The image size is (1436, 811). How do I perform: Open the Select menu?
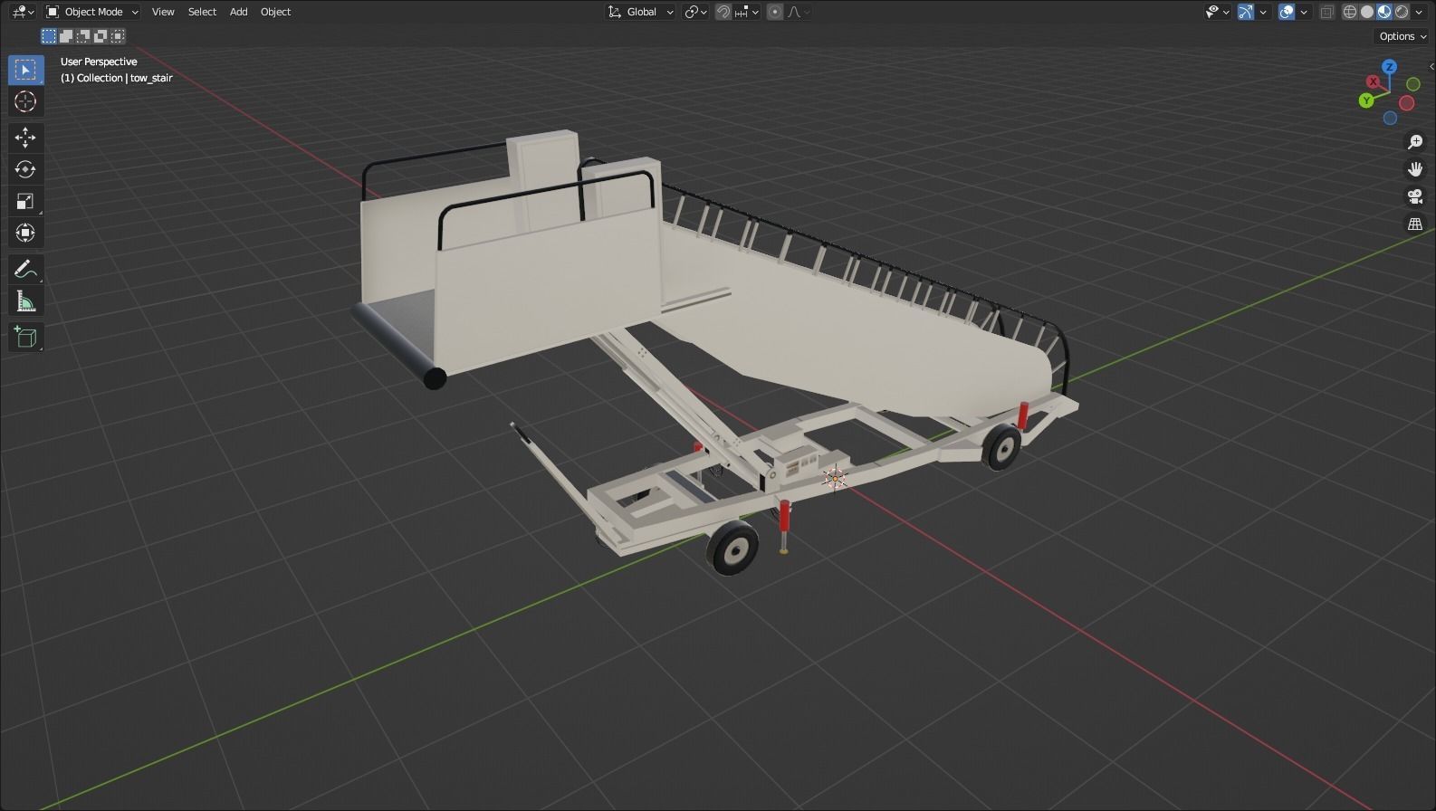pyautogui.click(x=202, y=12)
